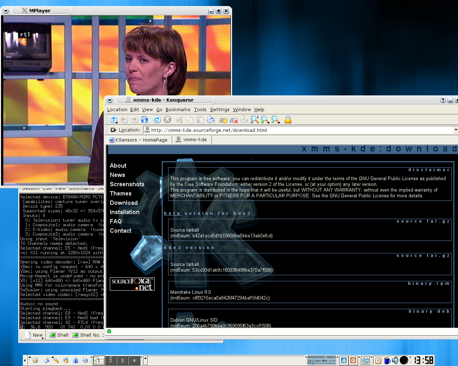458x366 pixels.
Task: Open the Window menu in Konqueror
Action: [x=242, y=110]
